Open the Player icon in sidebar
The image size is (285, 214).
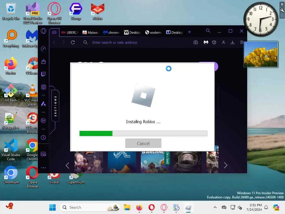point(43,120)
